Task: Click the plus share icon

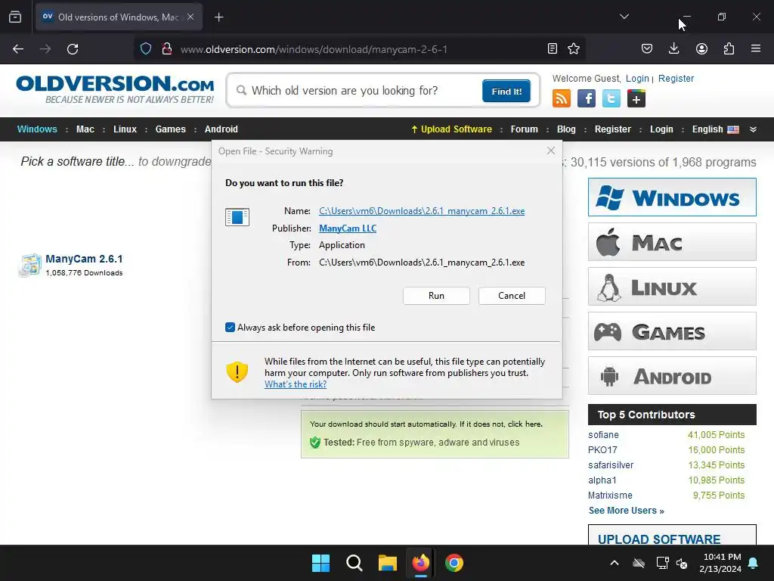Action: click(636, 99)
